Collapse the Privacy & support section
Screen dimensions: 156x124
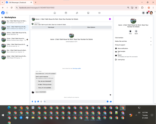click(x=133, y=45)
